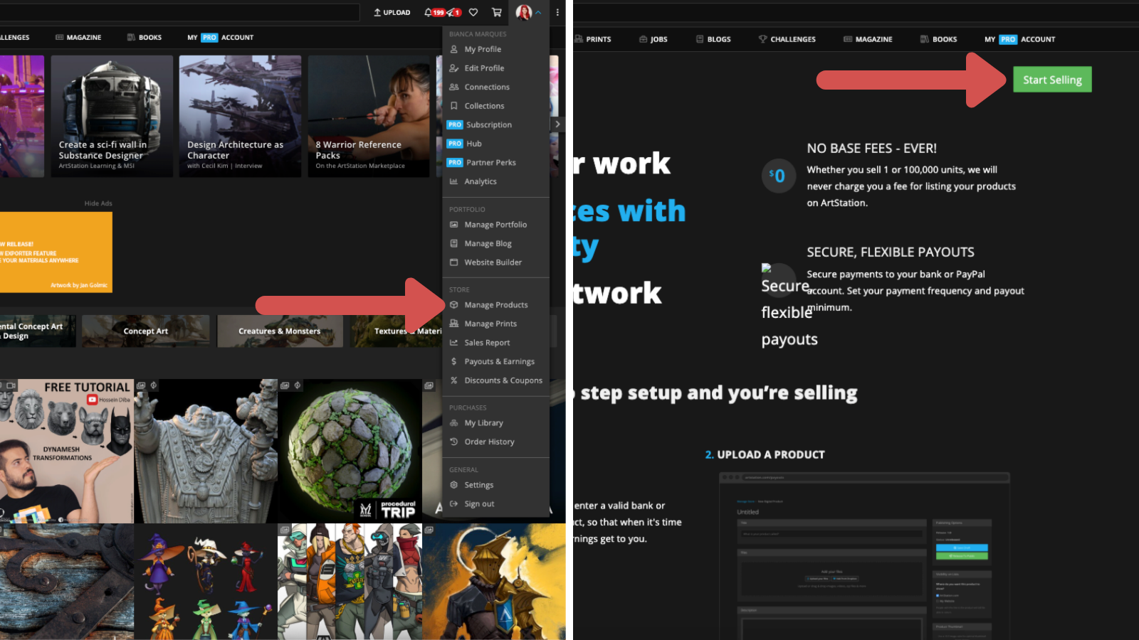Click the Sign out arrow icon
This screenshot has width=1139, height=640.
pyautogui.click(x=453, y=503)
